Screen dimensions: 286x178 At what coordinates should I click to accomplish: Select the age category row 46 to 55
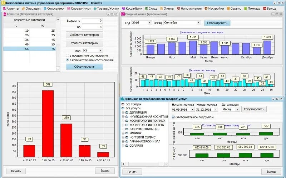29,44
